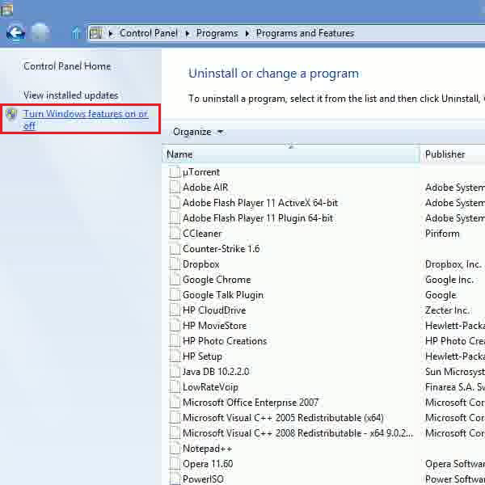Click the CCleaner program icon
Screen dimensions: 485x485
coord(175,234)
